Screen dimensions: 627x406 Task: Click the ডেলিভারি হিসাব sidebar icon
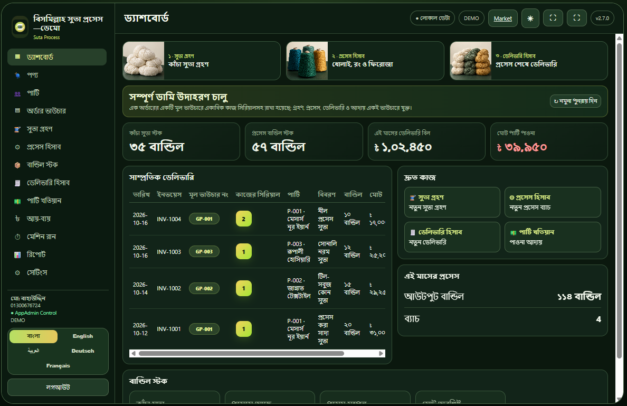(x=17, y=183)
